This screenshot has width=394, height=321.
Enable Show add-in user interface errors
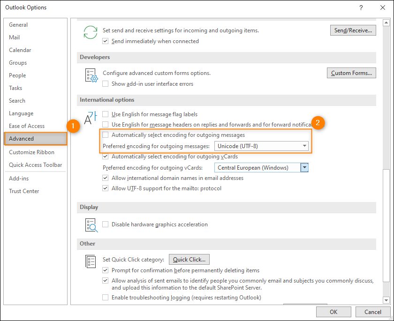(x=105, y=84)
